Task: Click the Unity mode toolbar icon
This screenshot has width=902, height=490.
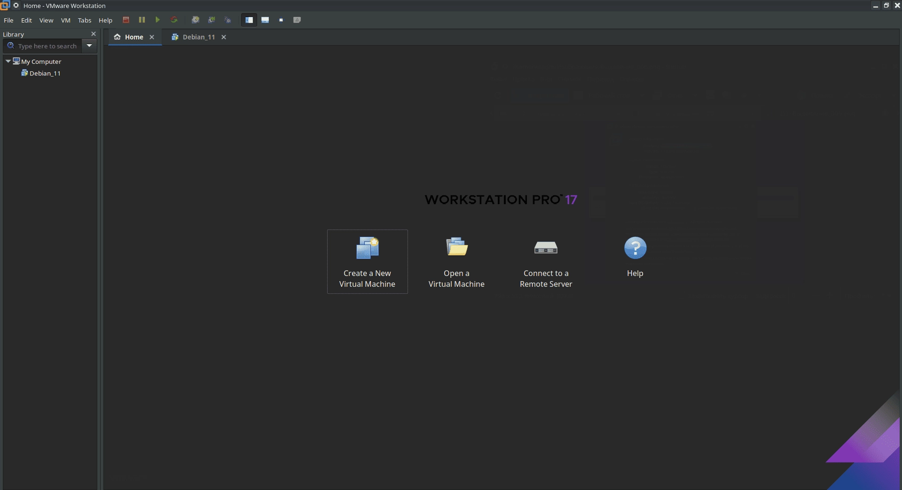Action: [297, 20]
